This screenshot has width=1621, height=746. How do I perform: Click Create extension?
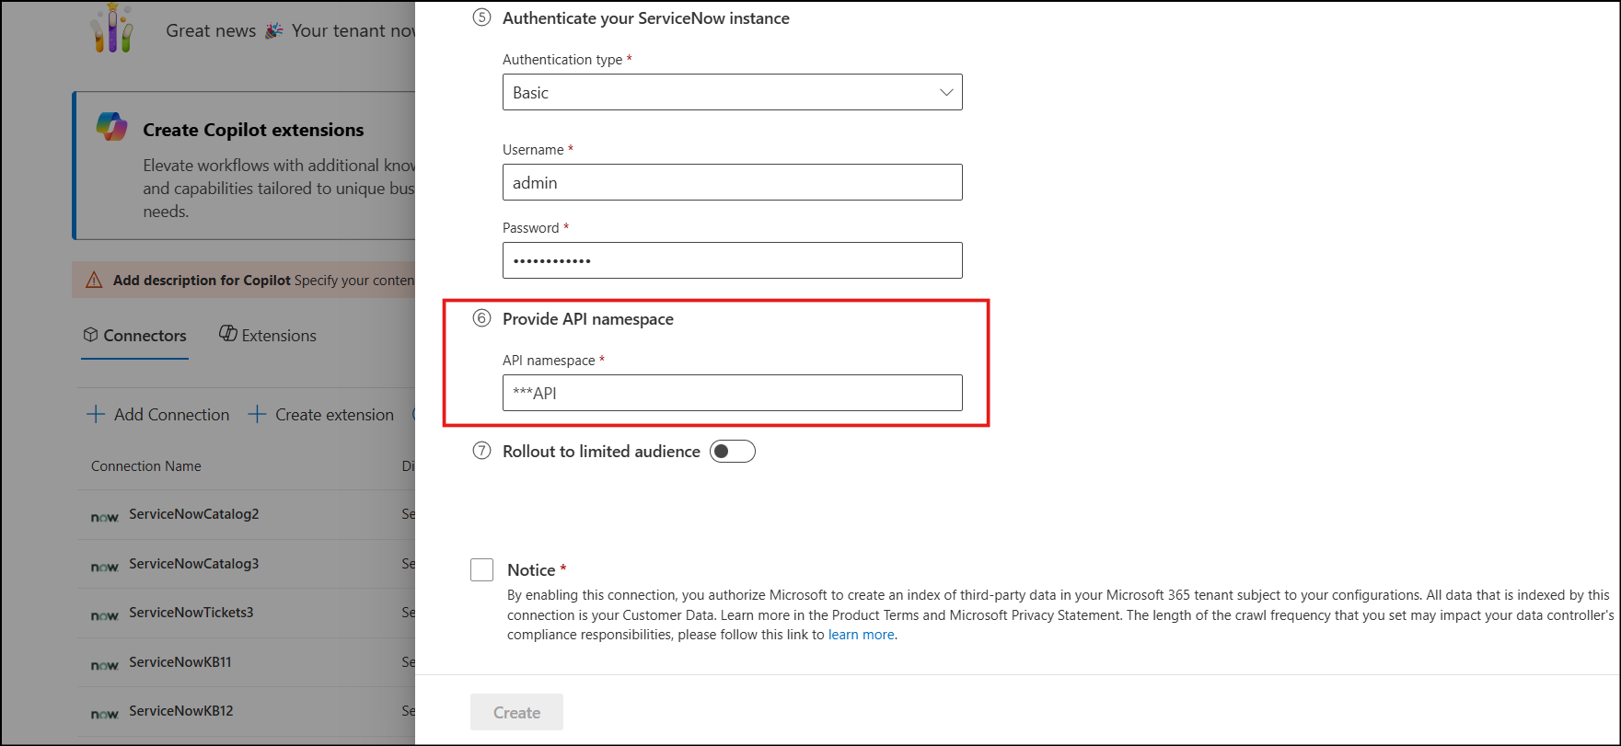tap(321, 415)
